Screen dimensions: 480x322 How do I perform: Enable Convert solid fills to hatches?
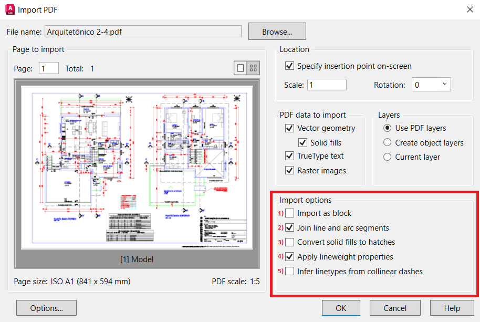point(289,242)
